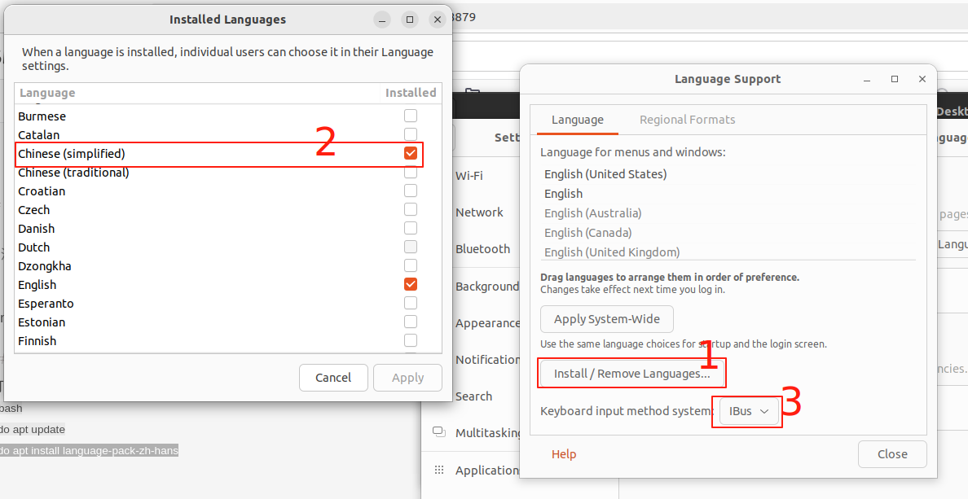This screenshot has width=968, height=499.
Task: Select the English row in Installed Languages
Action: pyautogui.click(x=37, y=285)
